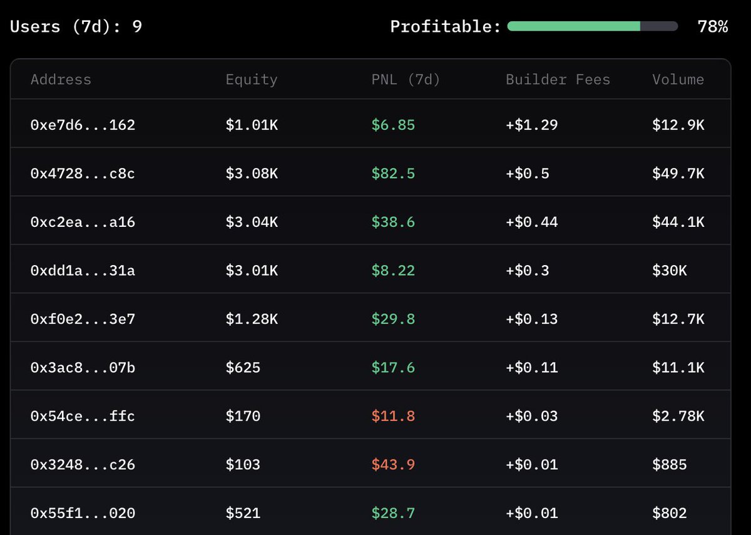Click equity value $1.01K
Image resolution: width=751 pixels, height=535 pixels.
pyautogui.click(x=252, y=125)
